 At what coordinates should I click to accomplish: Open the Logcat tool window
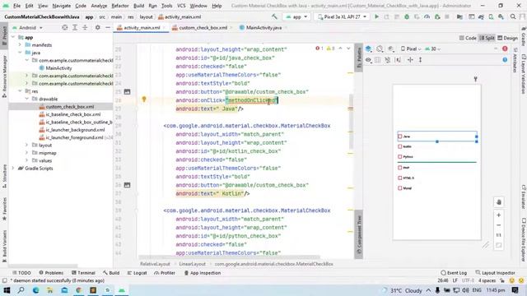pos(138,273)
